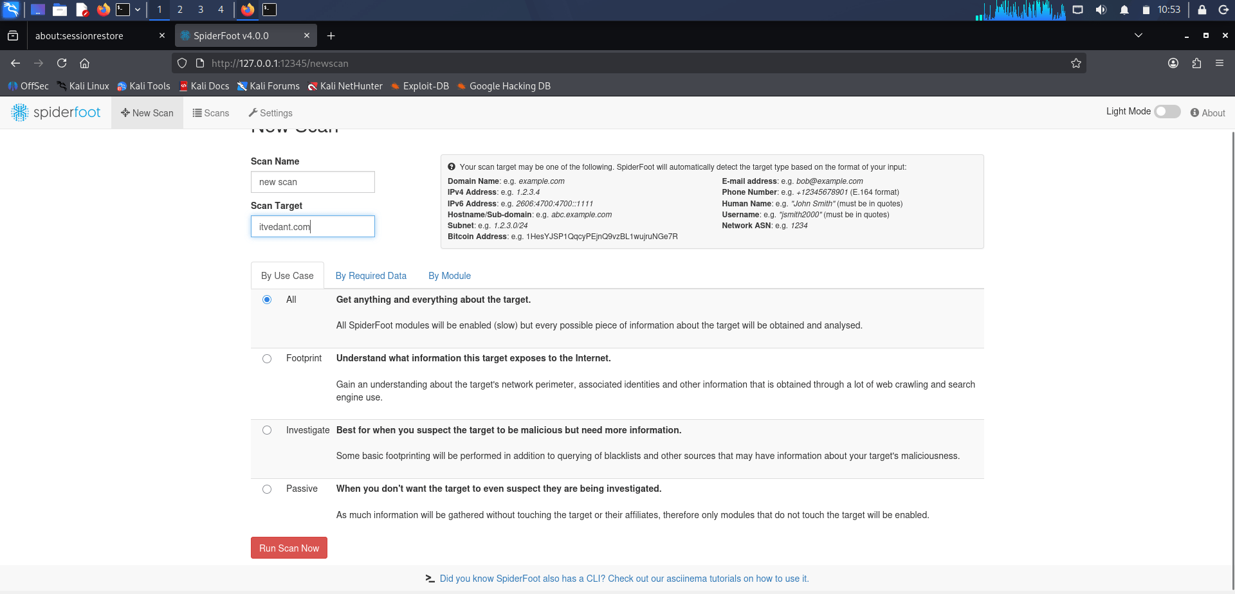Launch Firefox from the panel launcher

pos(103,10)
